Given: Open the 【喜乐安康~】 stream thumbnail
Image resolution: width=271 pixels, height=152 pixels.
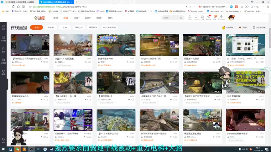Looking at the screenshot, I should 116,82.
